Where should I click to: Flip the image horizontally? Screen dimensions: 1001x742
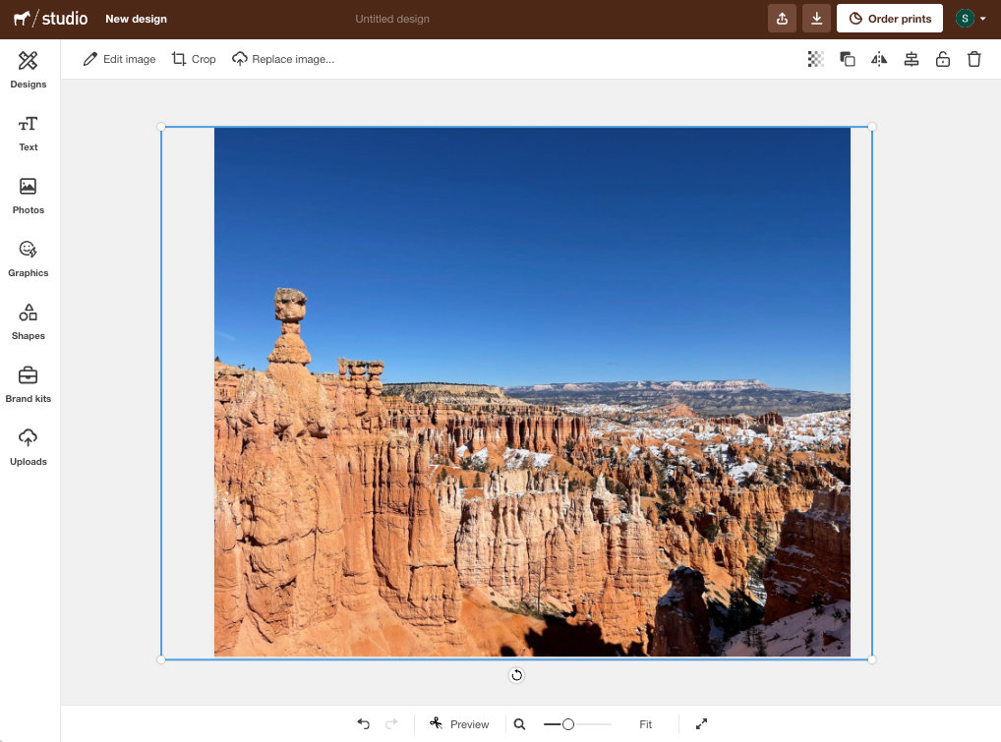[x=878, y=59]
